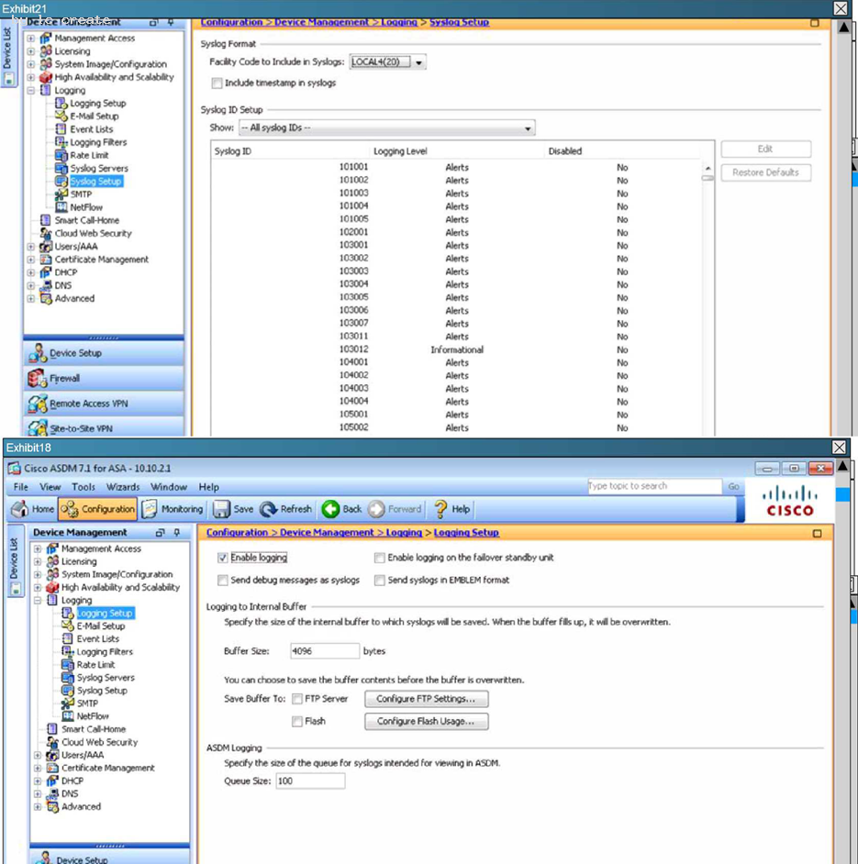The width and height of the screenshot is (858, 864).
Task: Open the Tools menu
Action: coord(84,487)
